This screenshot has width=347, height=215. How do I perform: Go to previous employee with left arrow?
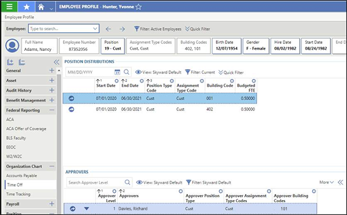click(x=108, y=29)
